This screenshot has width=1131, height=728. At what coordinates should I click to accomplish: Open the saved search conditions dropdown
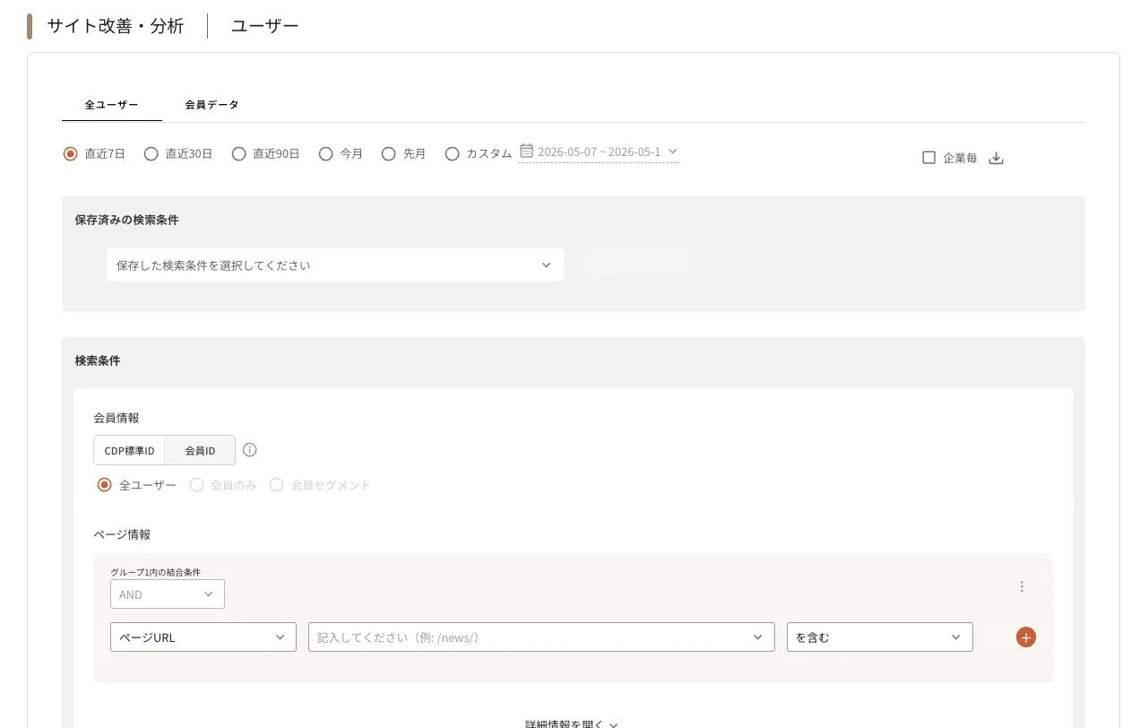click(x=335, y=265)
